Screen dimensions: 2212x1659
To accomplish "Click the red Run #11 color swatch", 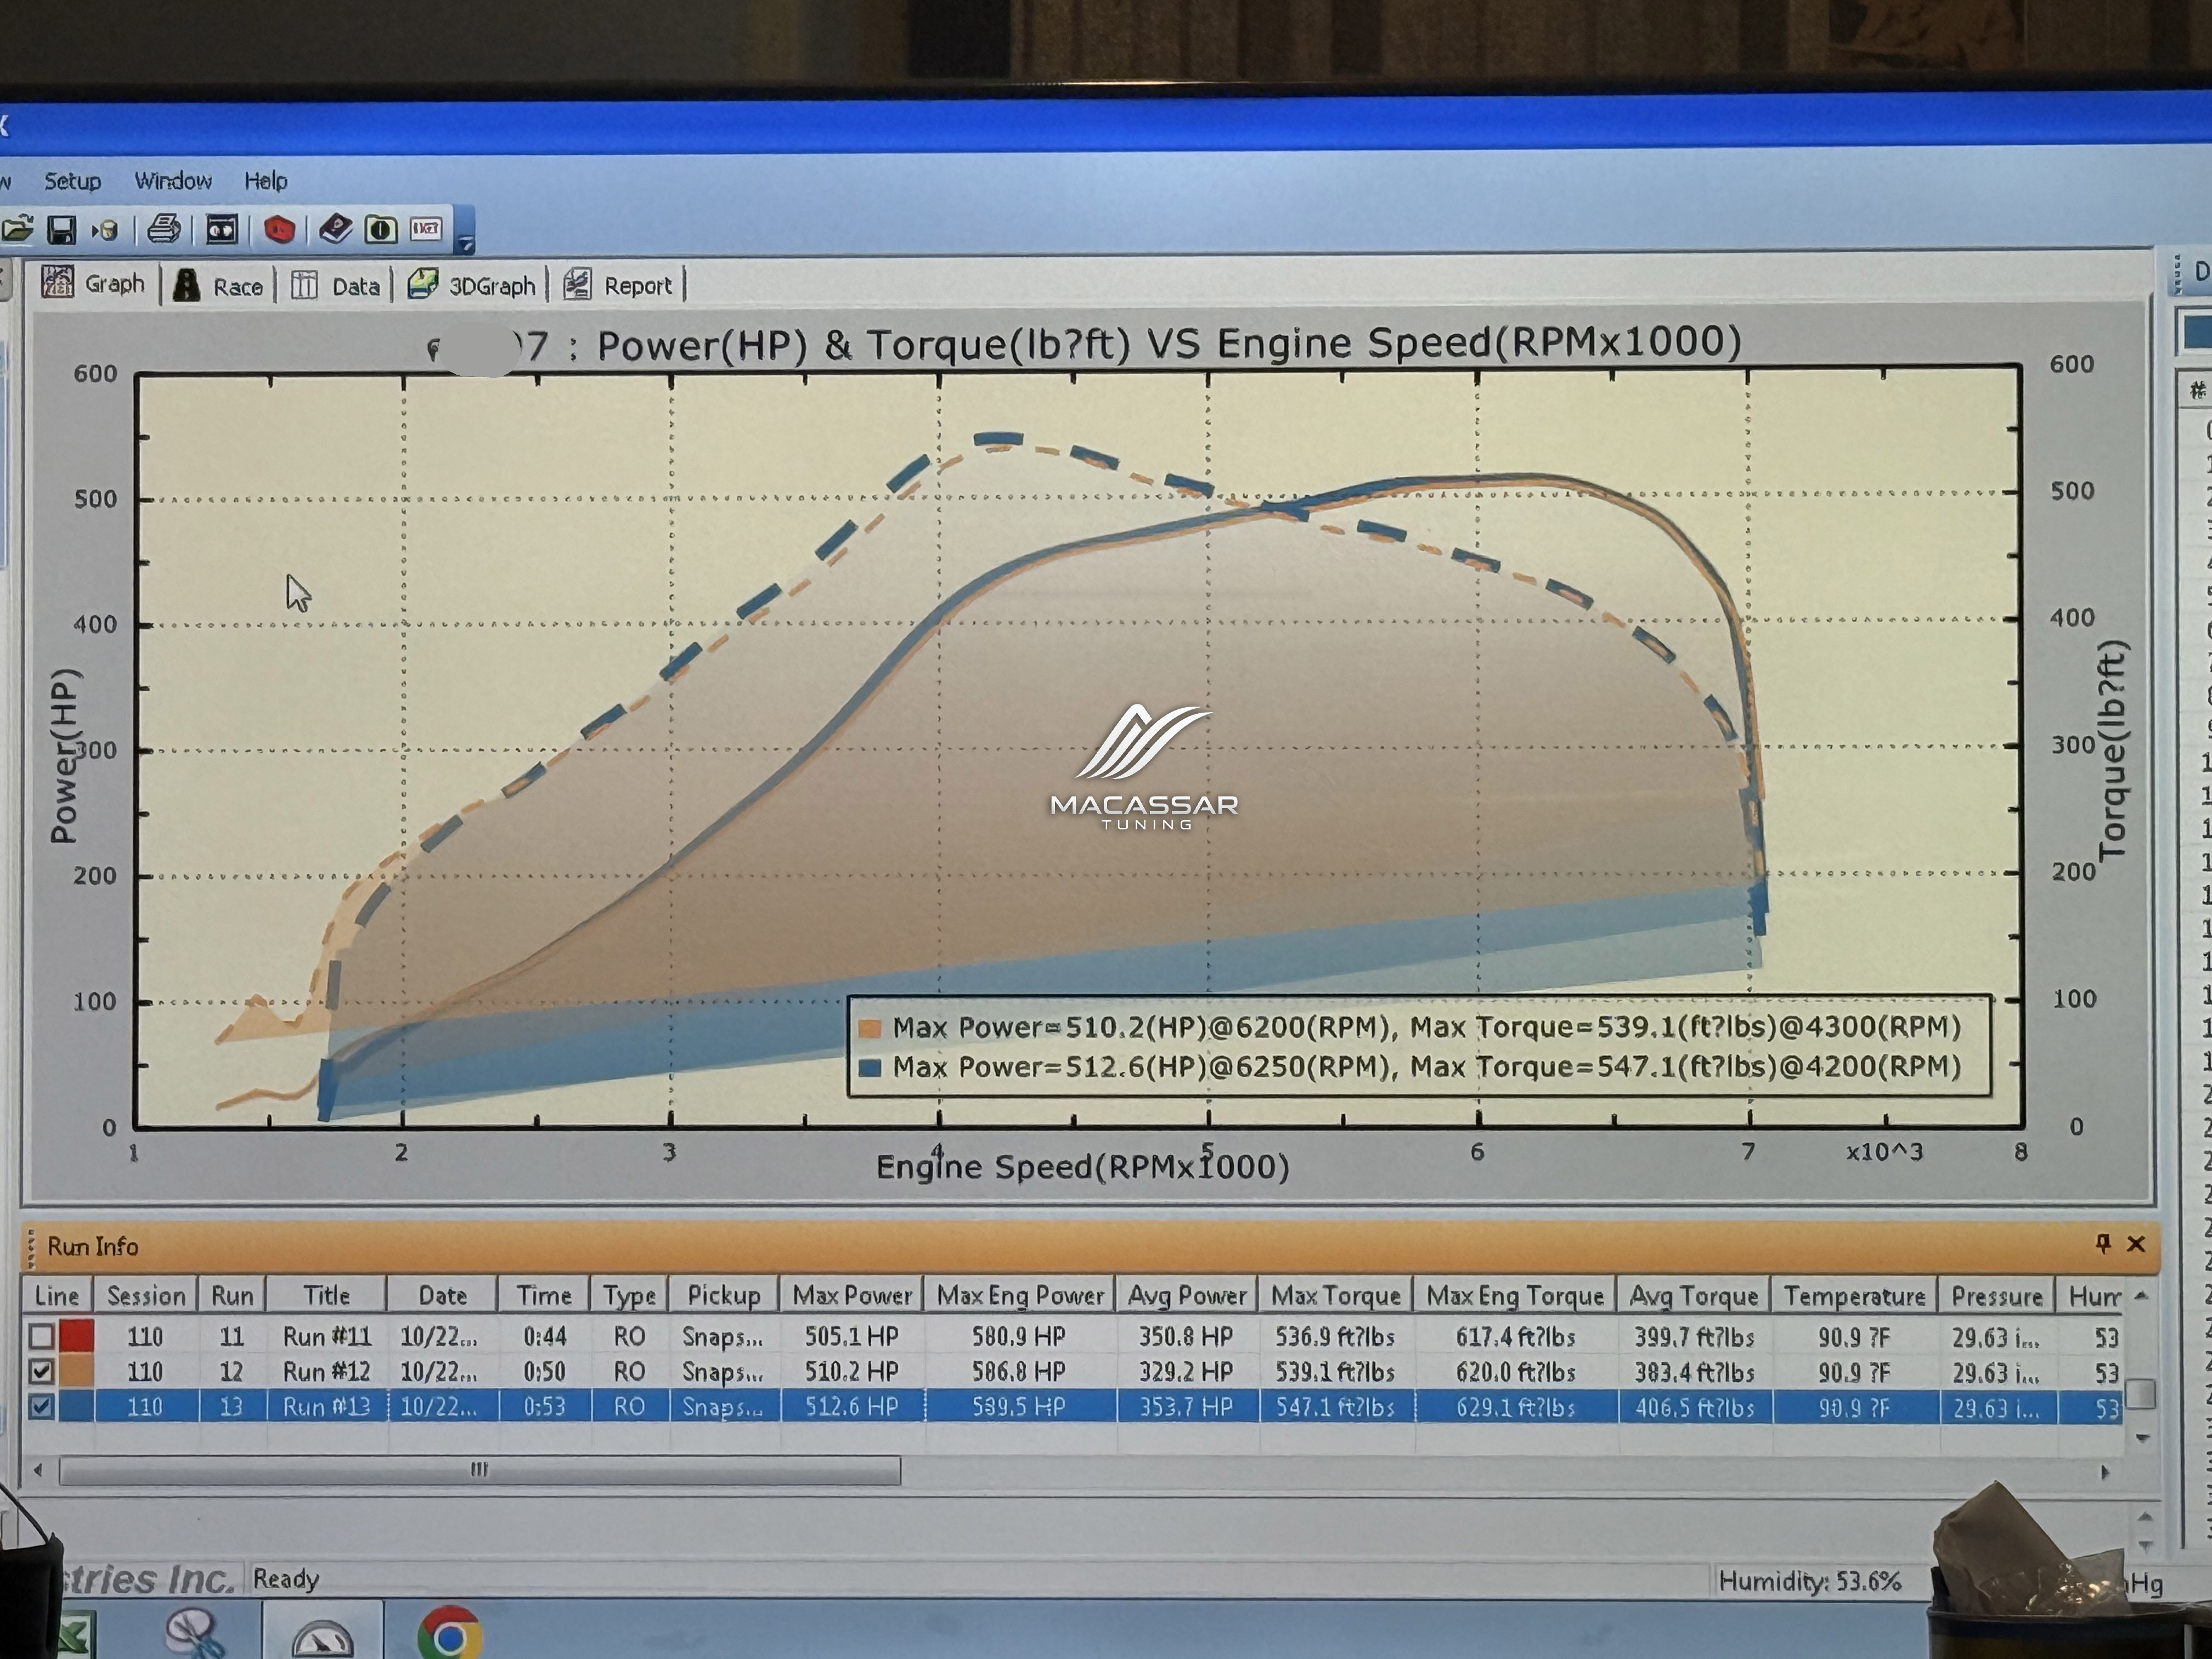I will pos(77,1336).
